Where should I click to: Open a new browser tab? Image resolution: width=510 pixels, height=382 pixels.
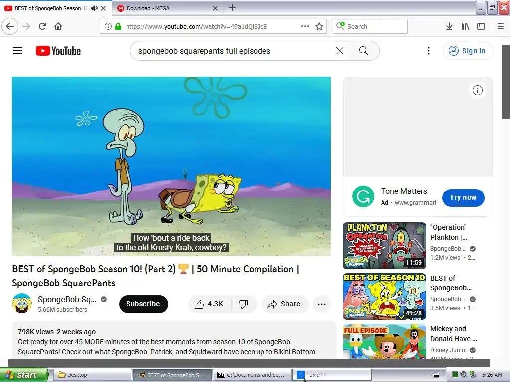pyautogui.click(x=232, y=8)
